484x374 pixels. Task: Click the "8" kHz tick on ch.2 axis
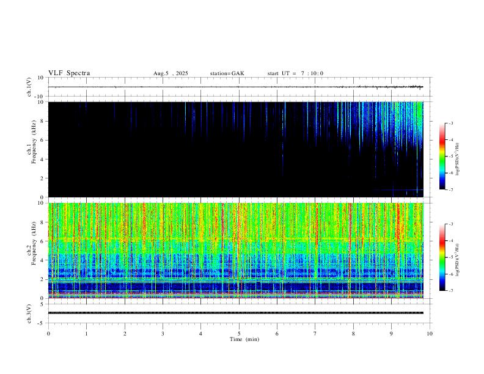tap(43, 222)
